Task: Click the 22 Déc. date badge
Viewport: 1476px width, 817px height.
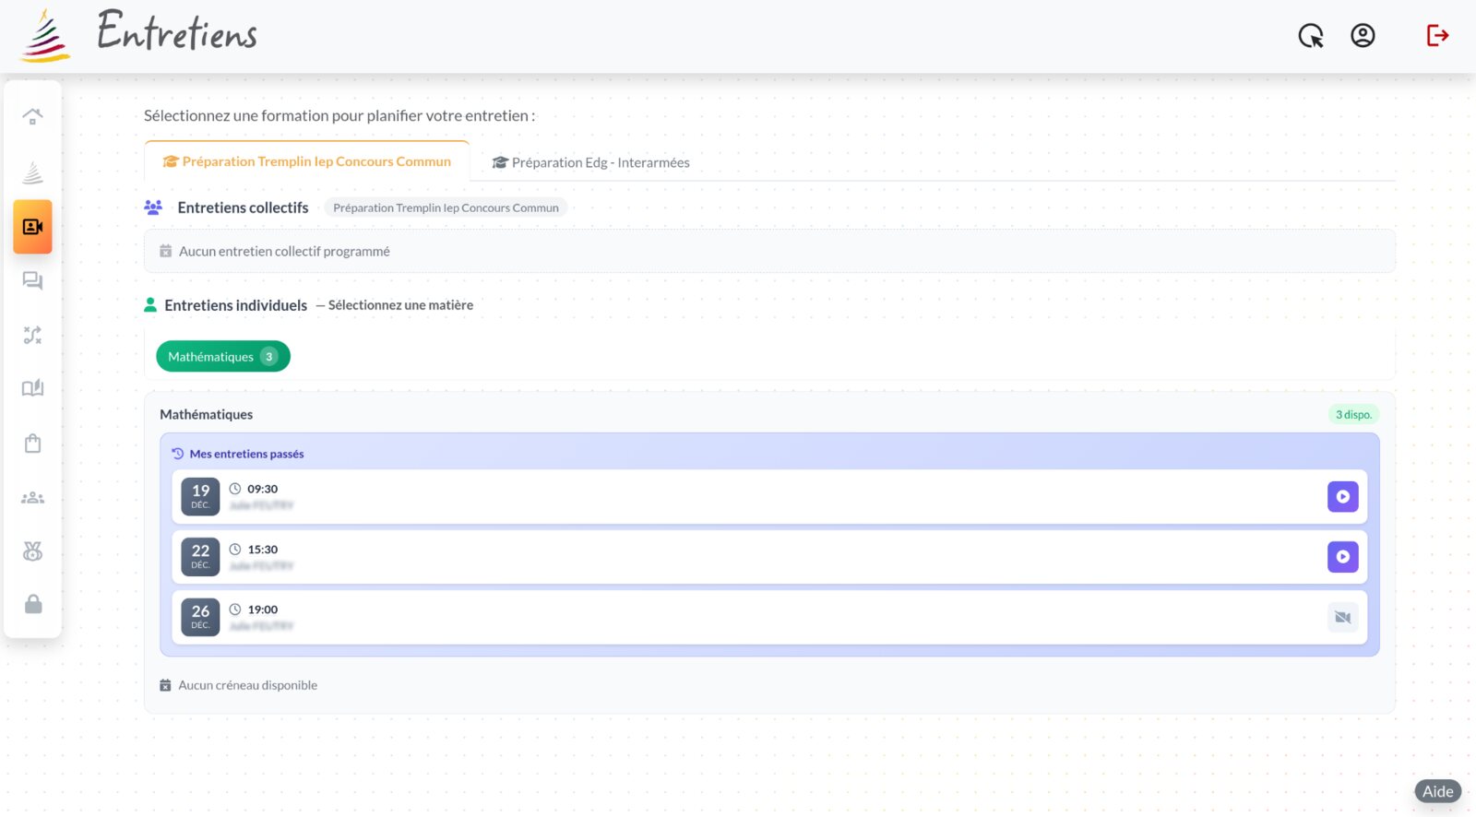Action: [x=200, y=557]
